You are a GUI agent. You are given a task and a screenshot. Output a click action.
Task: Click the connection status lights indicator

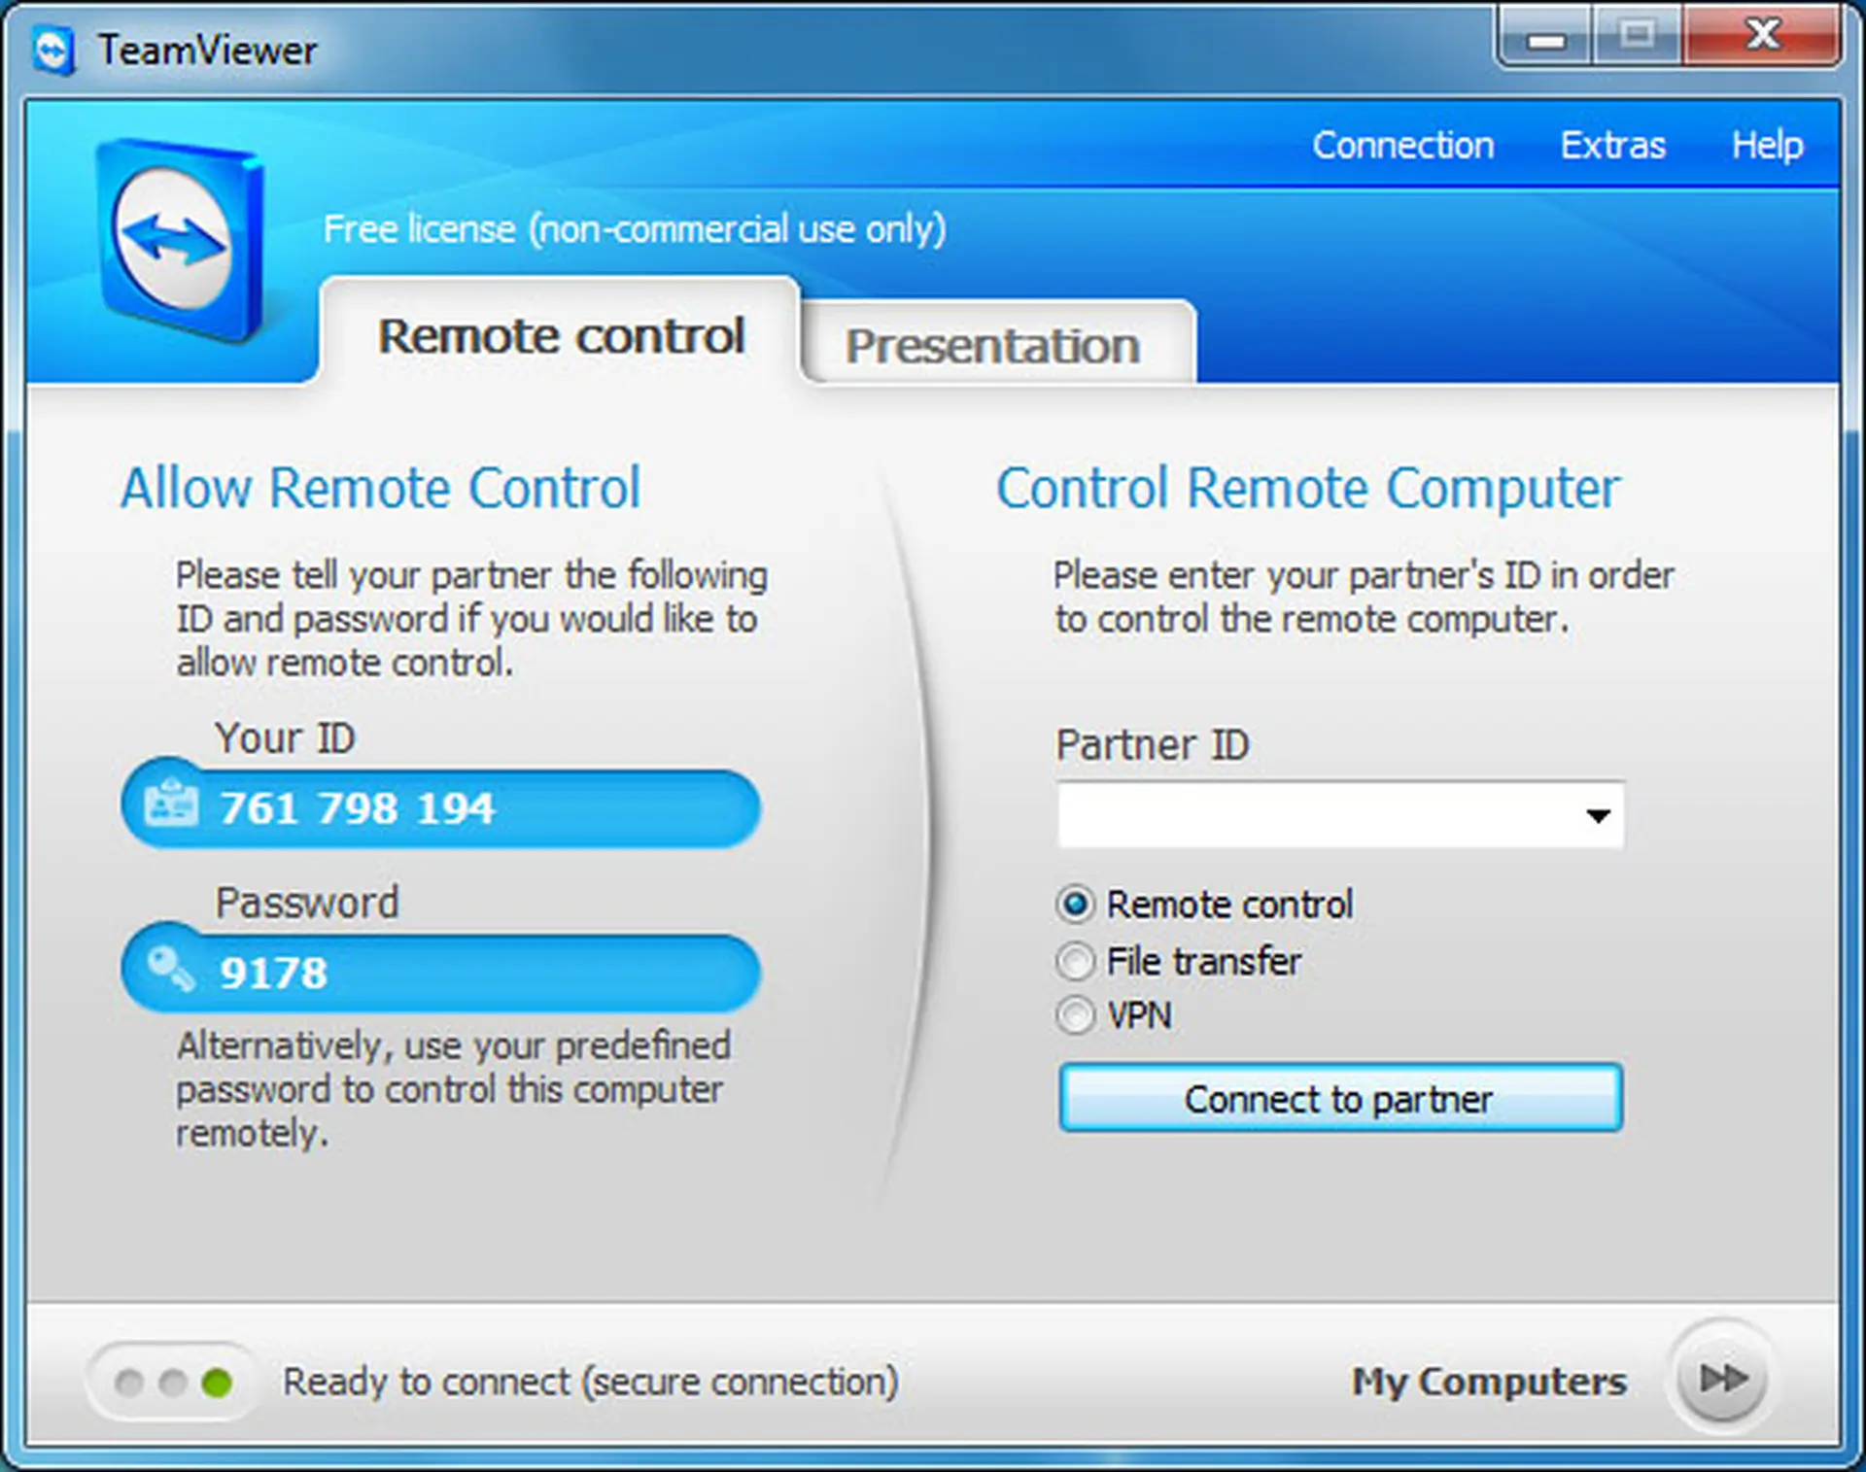(173, 1382)
